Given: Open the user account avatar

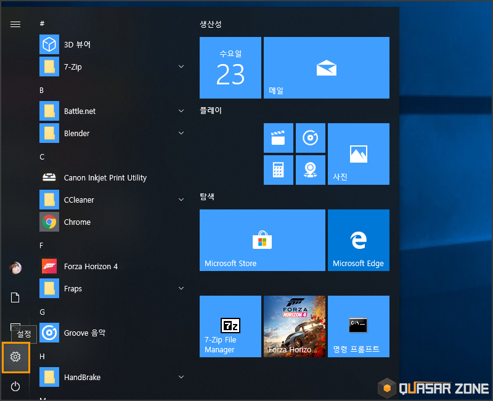Looking at the screenshot, I should 15,268.
